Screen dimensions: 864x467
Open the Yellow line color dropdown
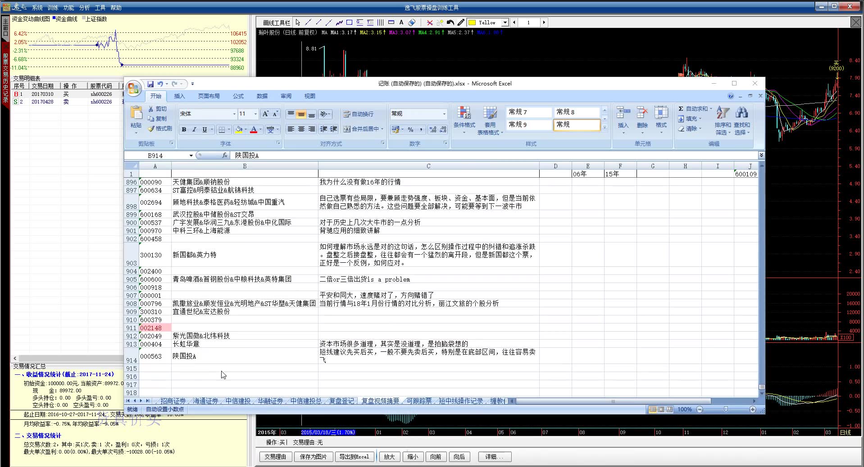tap(505, 22)
